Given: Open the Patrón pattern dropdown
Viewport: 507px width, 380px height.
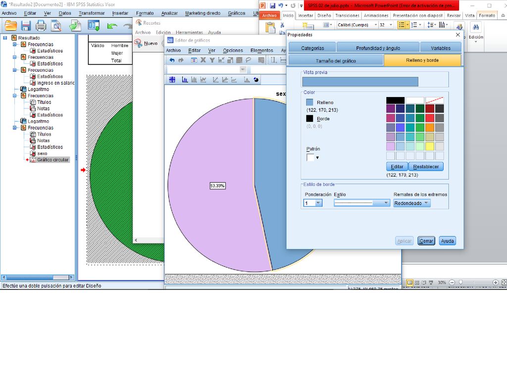Looking at the screenshot, I should [317, 158].
